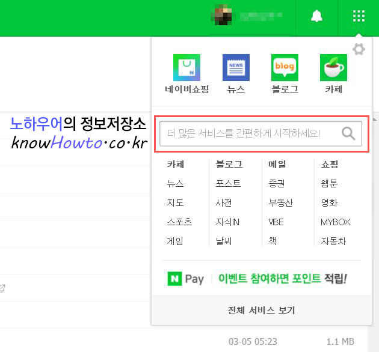Open the 포스트 service link
This screenshot has height=352, width=379.
(228, 183)
